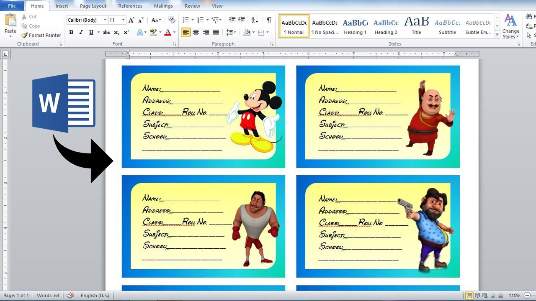Viewport: 536px width, 301px height.
Task: Open the Calibri (Body) font dropdown
Action: (x=105, y=20)
